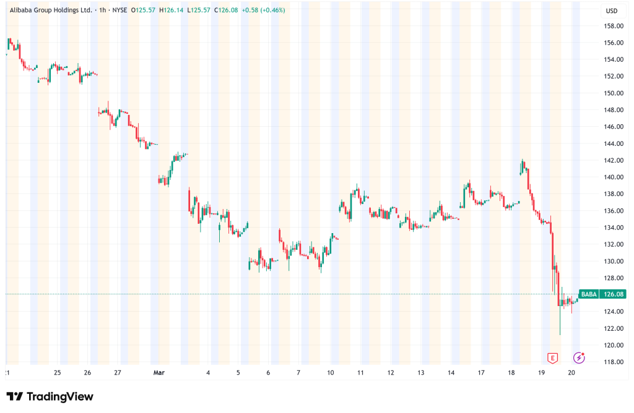The width and height of the screenshot is (634, 413).
Task: Click the time axis below the chart
Action: click(x=310, y=373)
